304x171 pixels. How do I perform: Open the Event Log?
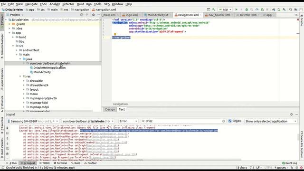[290, 163]
